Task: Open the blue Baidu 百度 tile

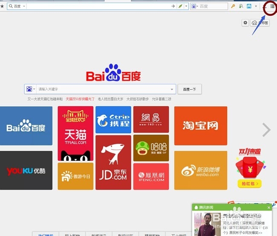Action: pyautogui.click(x=26, y=126)
